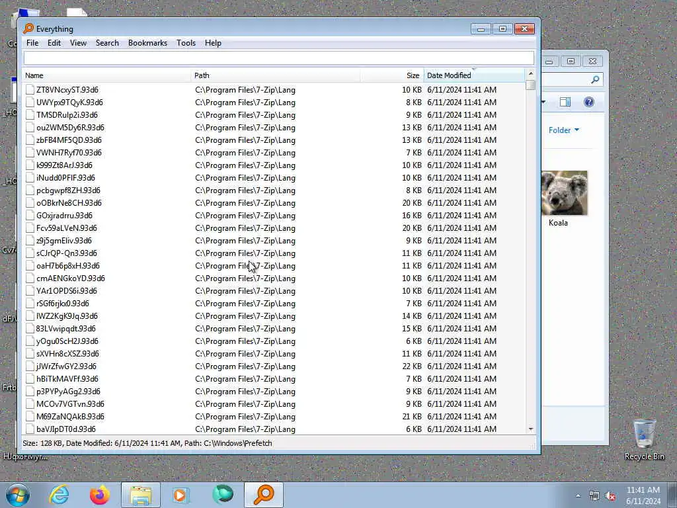Click file icon of GOxjradrru.93d6
The width and height of the screenshot is (677, 508).
tap(30, 215)
